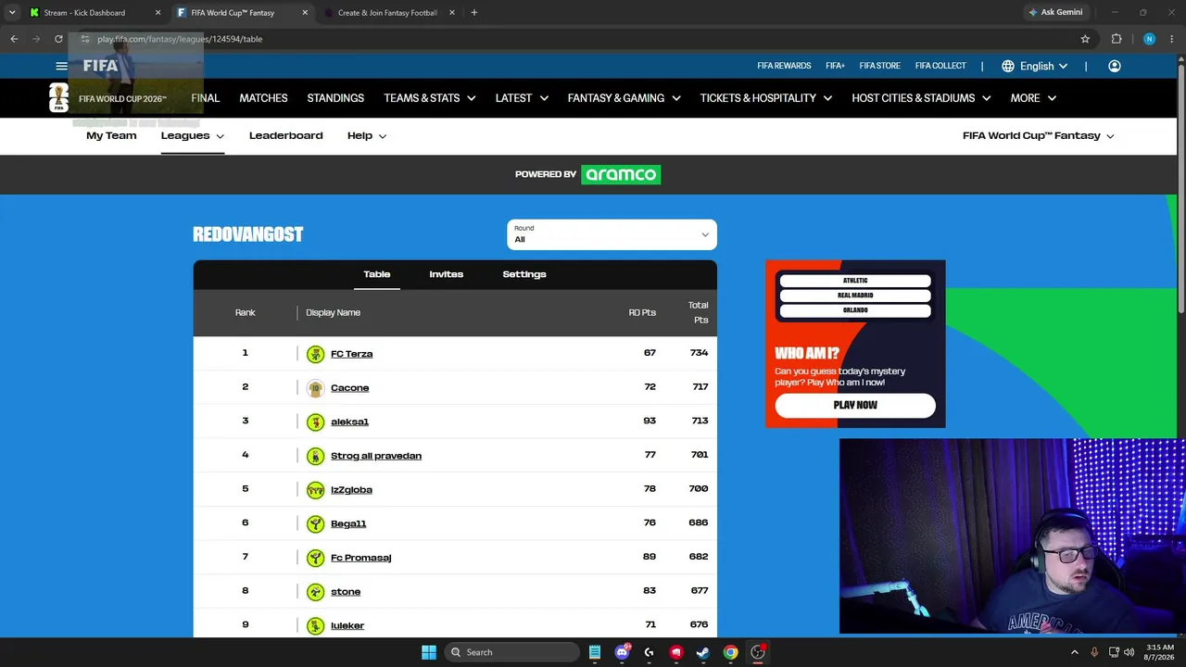Expand the Fantasy & Gaming menu
This screenshot has width=1186, height=667.
click(x=625, y=98)
